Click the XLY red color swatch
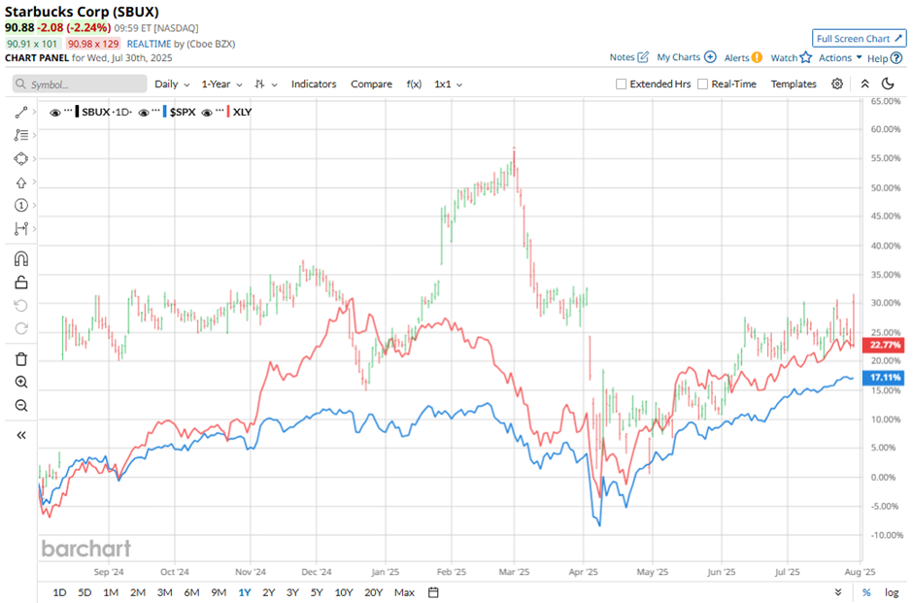This screenshot has height=603, width=913. [x=228, y=112]
